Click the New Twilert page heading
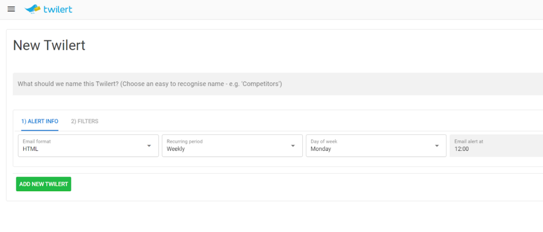The image size is (543, 232). [x=49, y=46]
